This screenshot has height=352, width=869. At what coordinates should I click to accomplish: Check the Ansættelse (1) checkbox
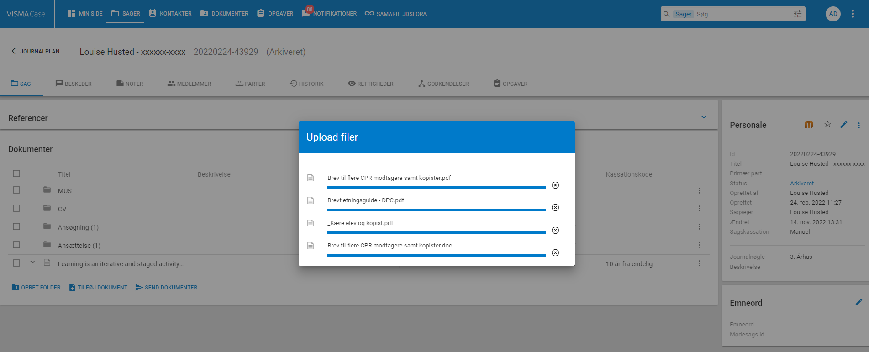[16, 245]
